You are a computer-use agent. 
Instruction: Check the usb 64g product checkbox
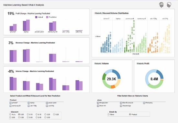(x=47, y=106)
